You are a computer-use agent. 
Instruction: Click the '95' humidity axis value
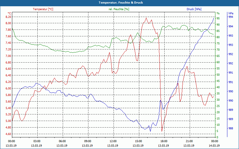(218, 18)
